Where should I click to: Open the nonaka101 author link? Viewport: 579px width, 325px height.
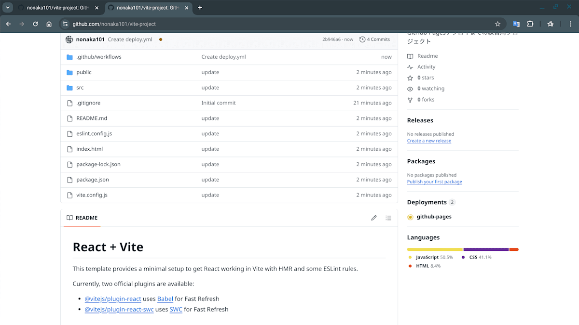point(90,39)
